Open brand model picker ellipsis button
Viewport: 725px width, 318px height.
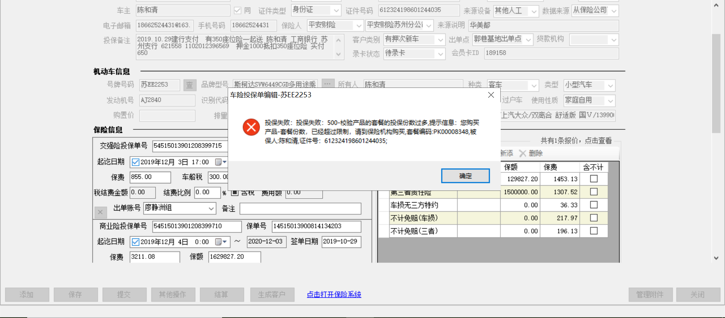point(327,84)
